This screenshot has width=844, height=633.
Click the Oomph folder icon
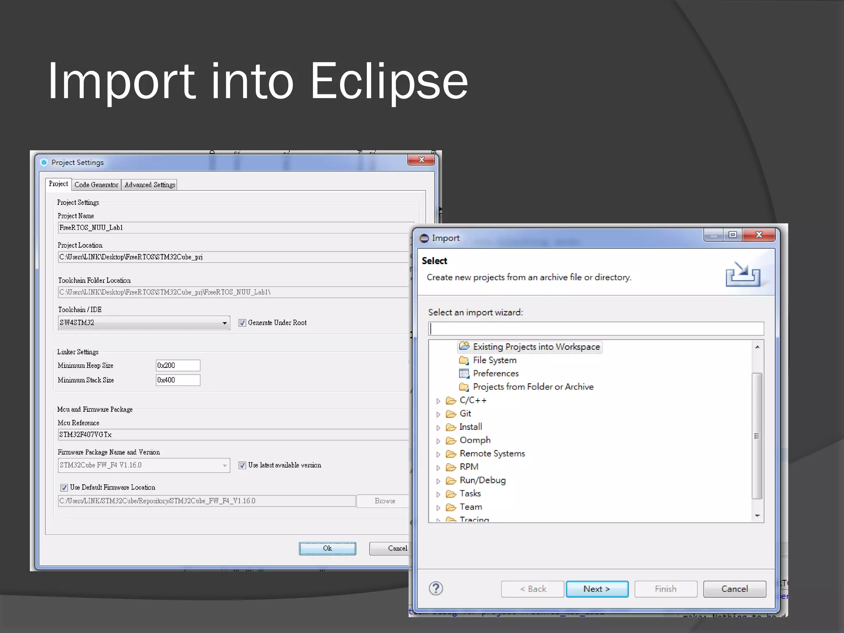[x=451, y=441]
